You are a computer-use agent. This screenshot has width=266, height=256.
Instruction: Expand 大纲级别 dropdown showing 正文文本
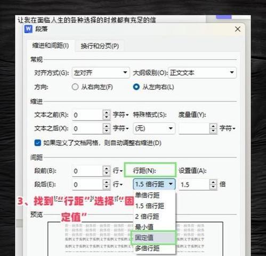(x=202, y=72)
